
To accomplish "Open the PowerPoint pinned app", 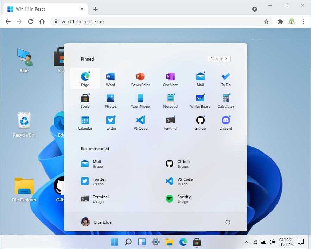I will click(x=141, y=79).
